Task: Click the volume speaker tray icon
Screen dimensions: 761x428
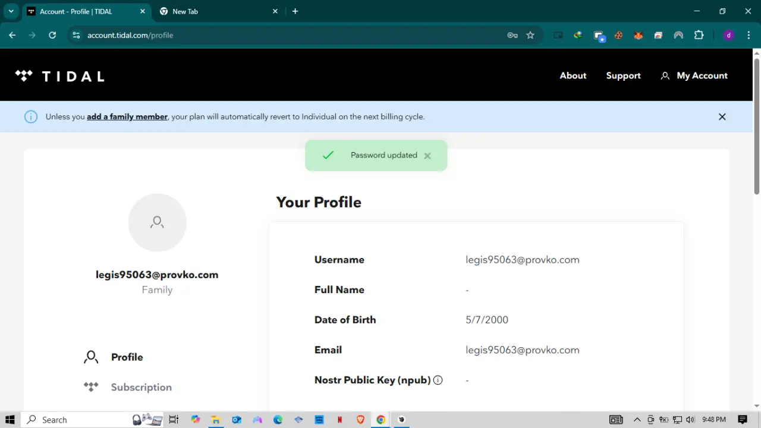Action: (x=690, y=420)
